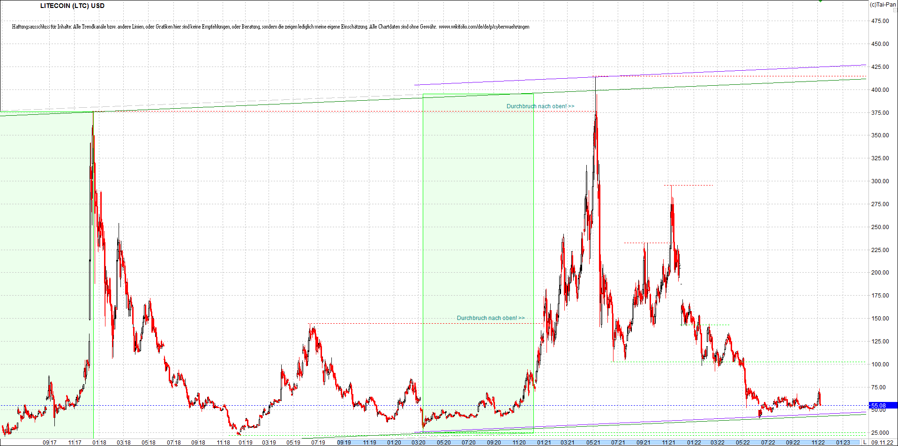898x446 pixels.
Task: Click the 01 19 date label on the time axis
Action: click(246, 442)
